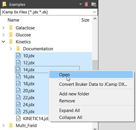
Task: Click the scrollbar up arrow
Action: [x=95, y=19]
